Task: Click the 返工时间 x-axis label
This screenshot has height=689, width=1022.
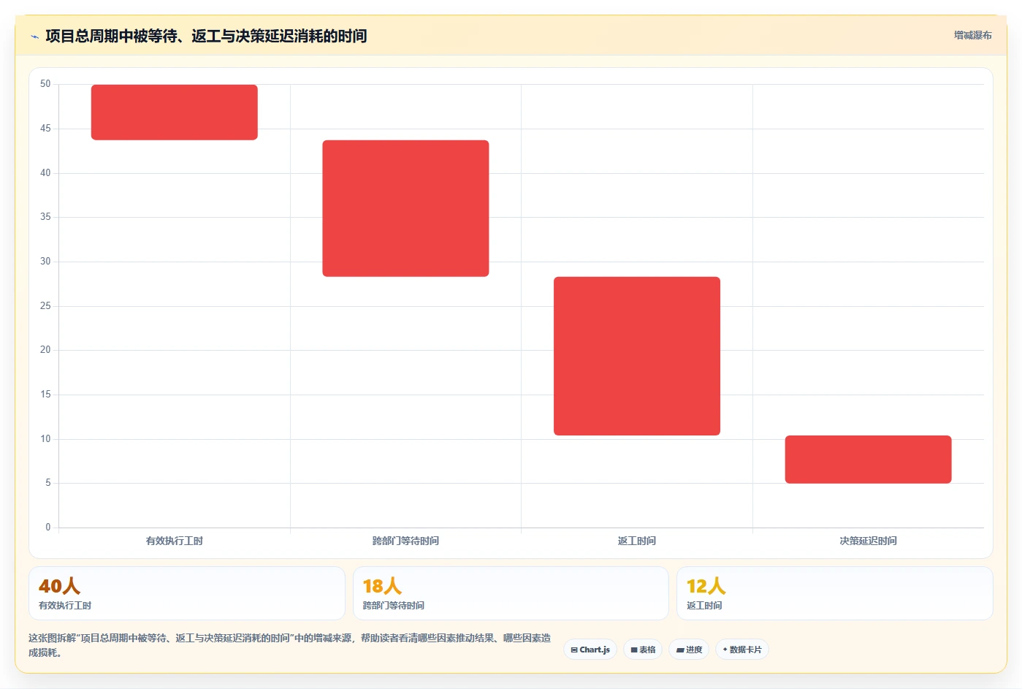Action: pyautogui.click(x=637, y=541)
